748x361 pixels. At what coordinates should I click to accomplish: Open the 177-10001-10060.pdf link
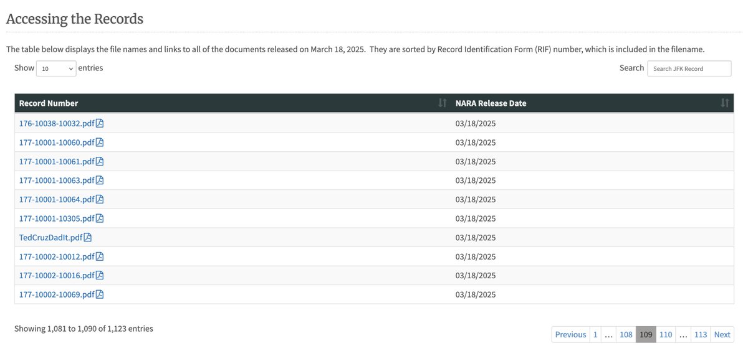57,143
